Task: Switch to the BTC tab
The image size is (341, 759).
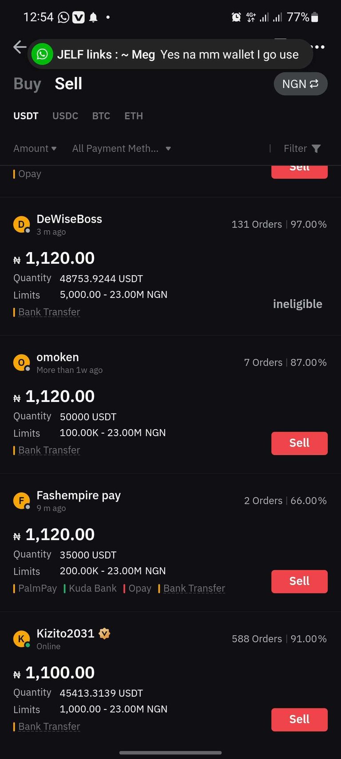Action: click(x=101, y=116)
